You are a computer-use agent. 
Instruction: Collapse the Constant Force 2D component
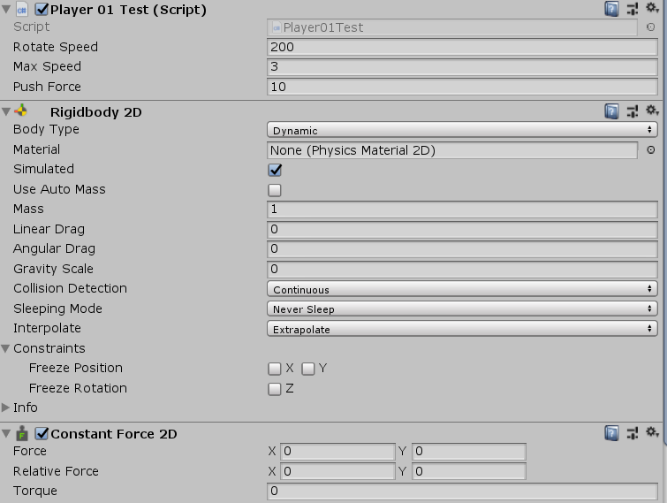tap(6, 434)
